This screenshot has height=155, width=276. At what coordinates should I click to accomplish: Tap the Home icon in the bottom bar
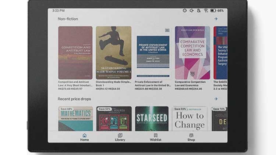click(84, 137)
